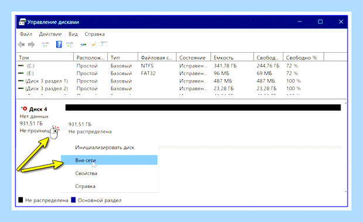Image resolution: width=363 pixels, height=222 pixels.
Task: Select the Диск 3 раздел 1 row
Action: coord(181,81)
